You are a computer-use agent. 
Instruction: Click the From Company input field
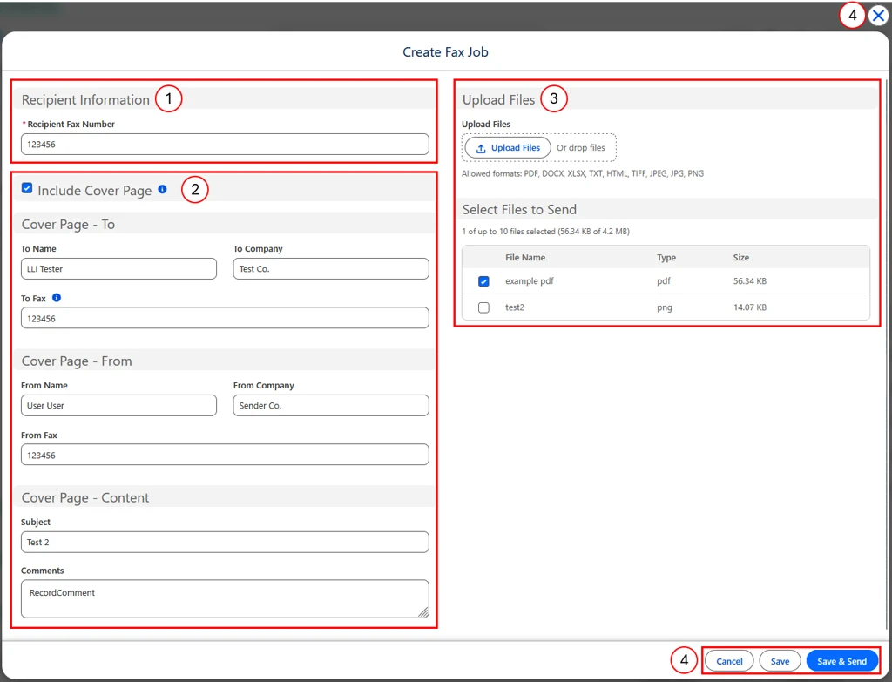(x=330, y=406)
